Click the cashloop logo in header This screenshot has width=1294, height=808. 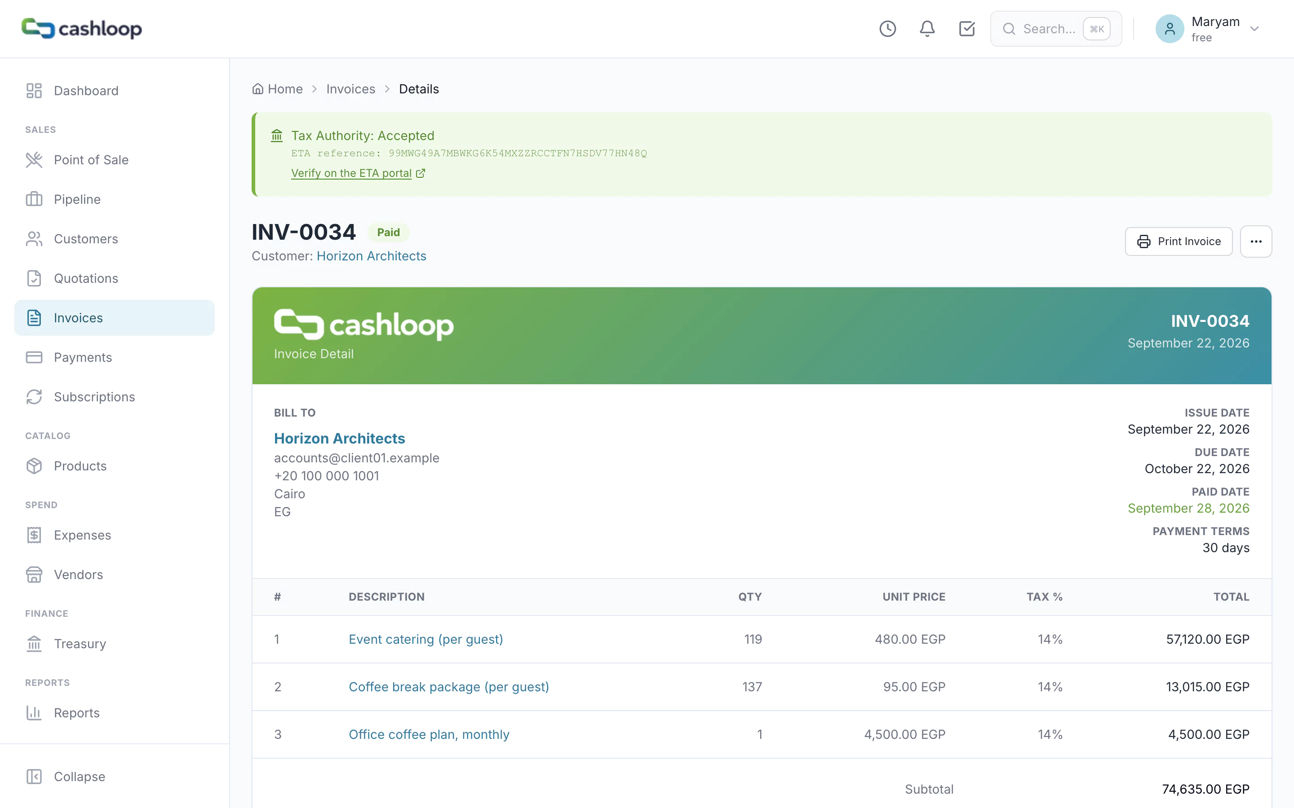[x=82, y=29]
